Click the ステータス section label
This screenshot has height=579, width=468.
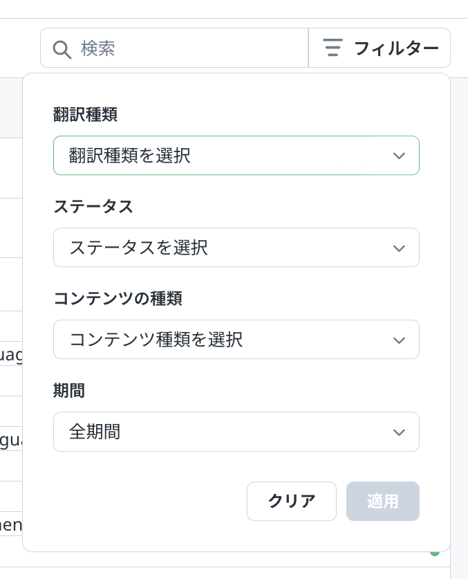tap(93, 206)
